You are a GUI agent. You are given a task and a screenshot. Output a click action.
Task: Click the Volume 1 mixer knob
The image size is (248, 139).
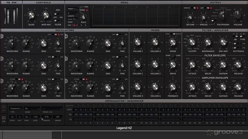point(138,42)
